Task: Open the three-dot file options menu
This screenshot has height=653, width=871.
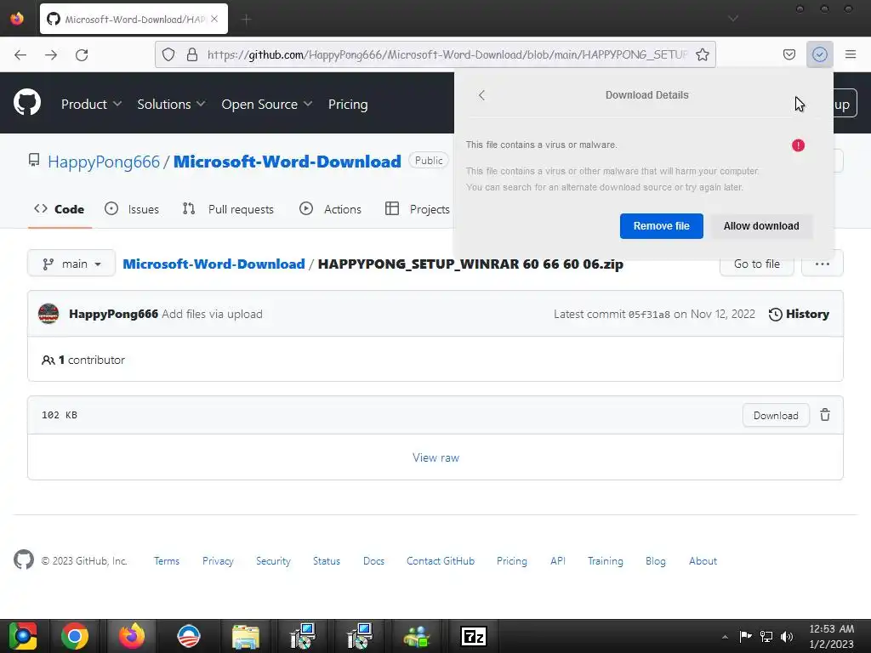Action: 823,264
